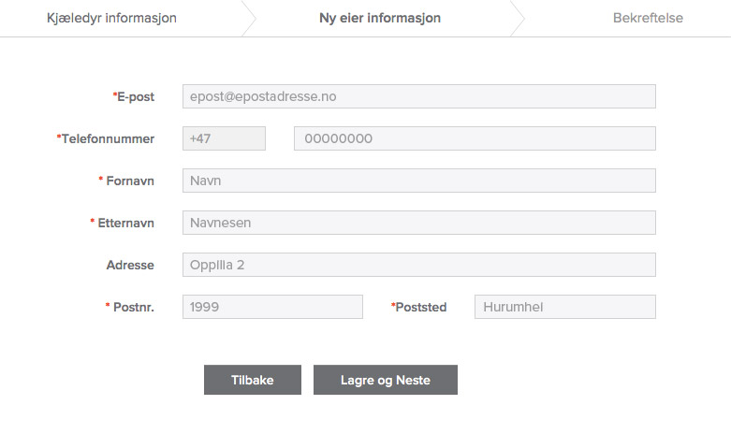Focus the Poststed input field
This screenshot has width=731, height=434.
click(x=564, y=307)
